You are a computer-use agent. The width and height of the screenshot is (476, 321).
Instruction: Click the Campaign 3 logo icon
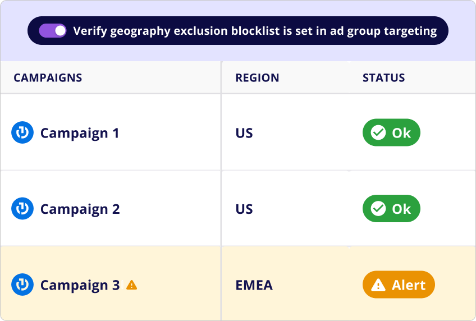pos(22,285)
